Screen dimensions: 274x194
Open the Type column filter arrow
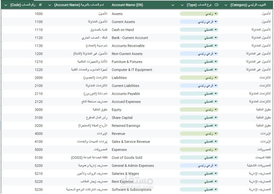[182, 5]
